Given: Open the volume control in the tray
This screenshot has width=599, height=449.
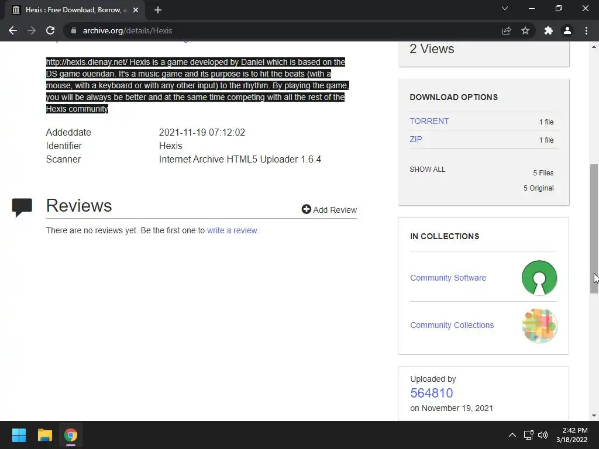Looking at the screenshot, I should [x=543, y=435].
